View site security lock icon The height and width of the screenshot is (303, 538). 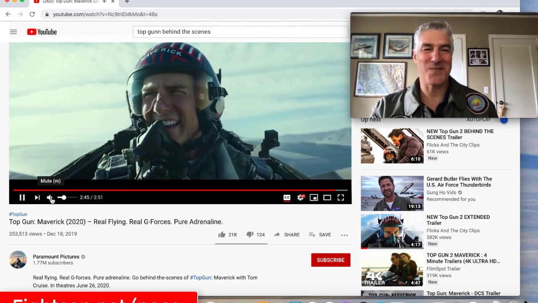coord(47,14)
